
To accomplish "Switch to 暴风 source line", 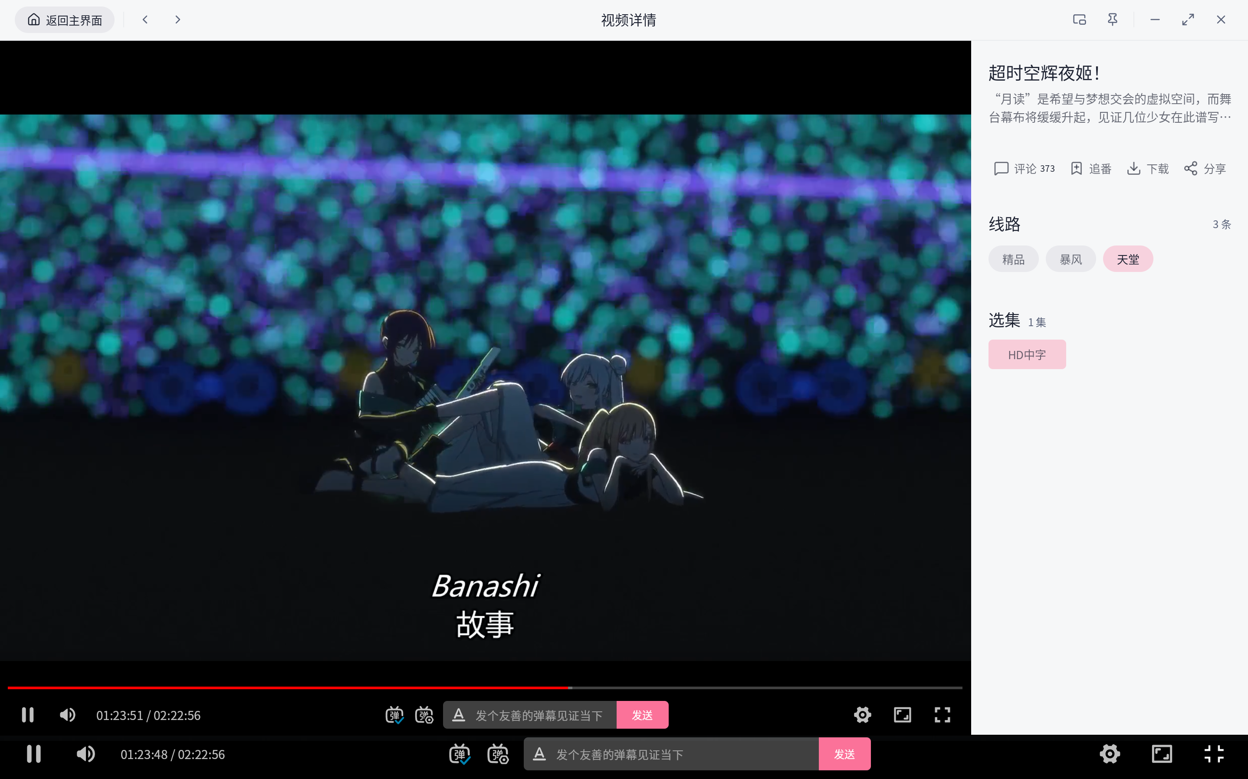I will click(1070, 259).
